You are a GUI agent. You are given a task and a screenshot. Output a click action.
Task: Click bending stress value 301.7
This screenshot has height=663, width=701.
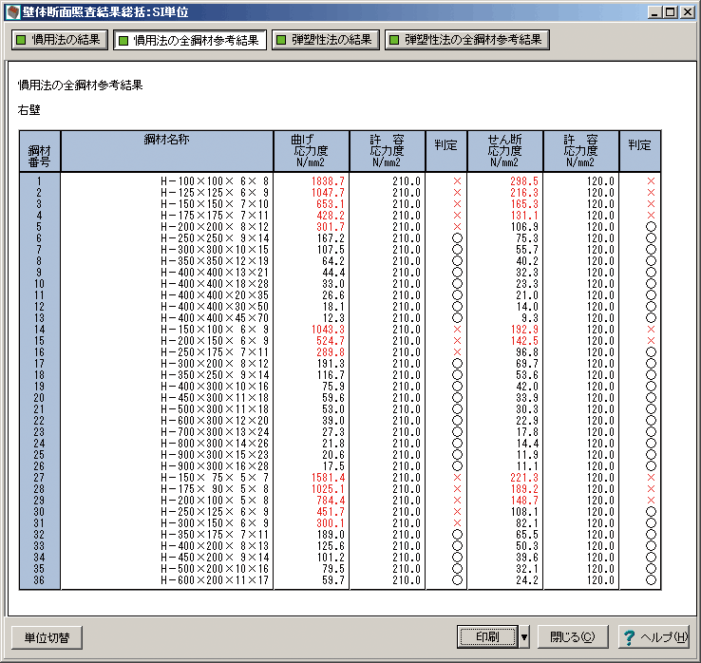(x=331, y=227)
